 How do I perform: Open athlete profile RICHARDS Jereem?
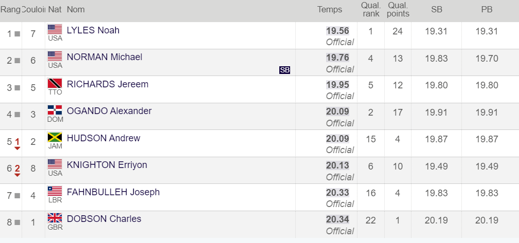click(x=108, y=84)
